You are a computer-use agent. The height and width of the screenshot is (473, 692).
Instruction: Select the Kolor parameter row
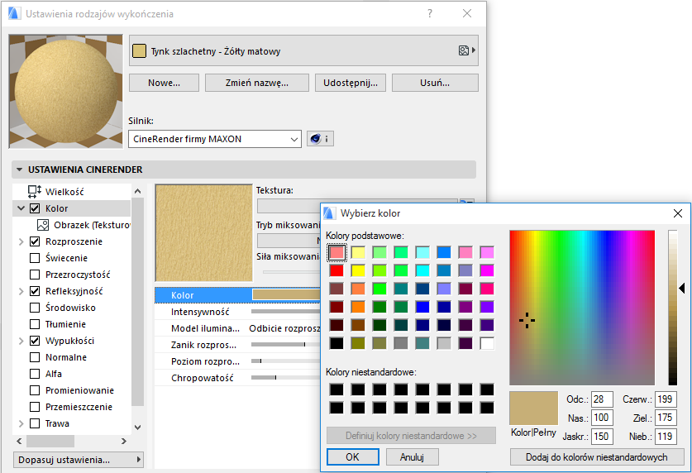click(237, 295)
